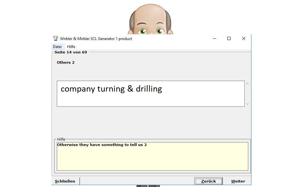Click the app icon in the title bar
This screenshot has height=187, width=307.
coord(56,38)
